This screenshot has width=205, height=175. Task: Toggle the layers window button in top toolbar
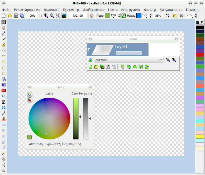pyautogui.click(x=64, y=16)
